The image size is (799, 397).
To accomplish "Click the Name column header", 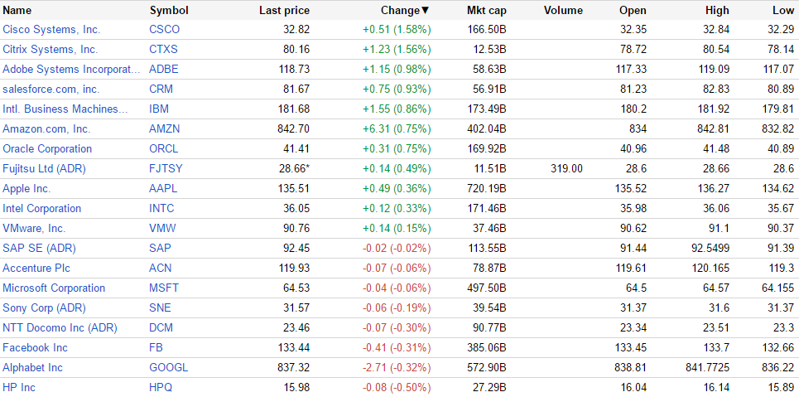I will [17, 10].
